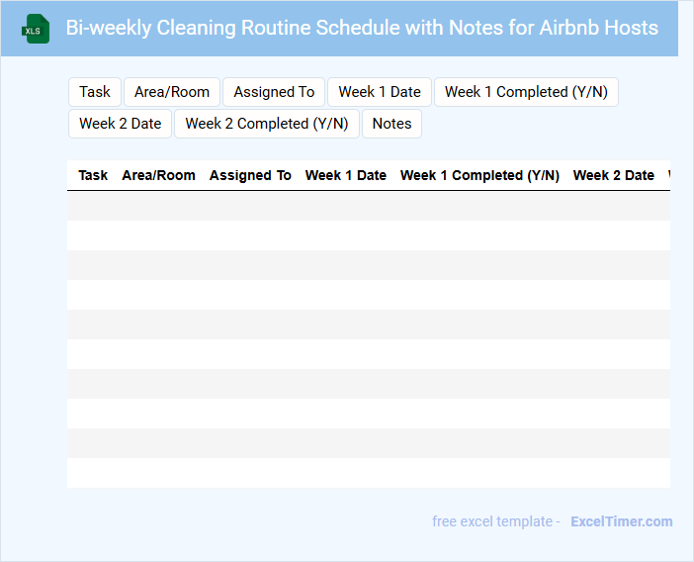This screenshot has width=694, height=562.
Task: Select the Notes tag button
Action: point(391,124)
